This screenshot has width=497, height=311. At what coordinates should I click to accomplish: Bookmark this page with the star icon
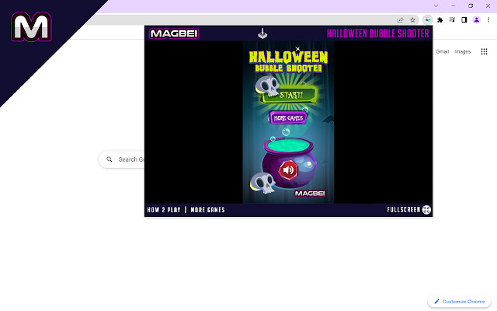(412, 20)
